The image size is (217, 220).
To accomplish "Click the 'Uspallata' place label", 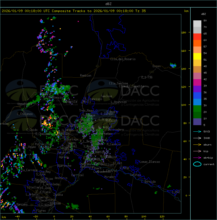I will [x=25, y=104].
